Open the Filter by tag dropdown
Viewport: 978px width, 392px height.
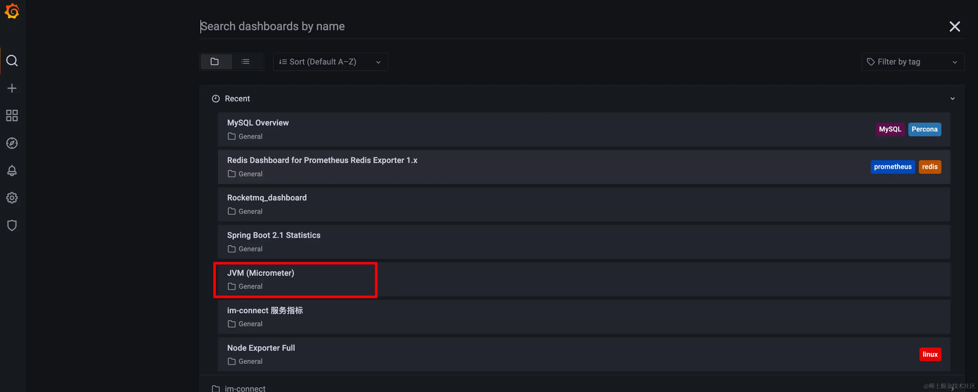click(912, 62)
